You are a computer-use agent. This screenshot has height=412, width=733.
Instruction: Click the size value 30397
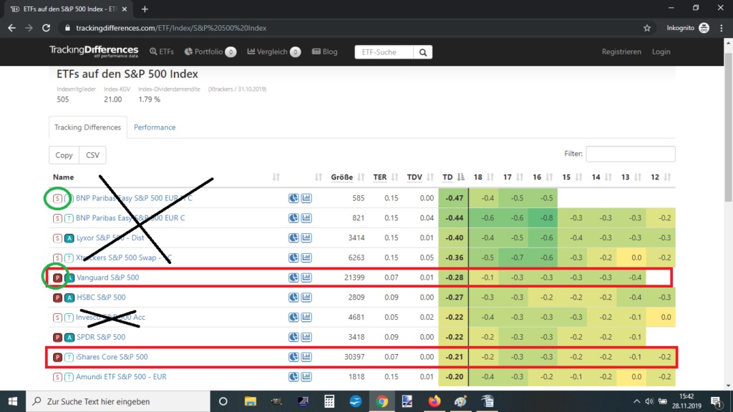click(354, 357)
